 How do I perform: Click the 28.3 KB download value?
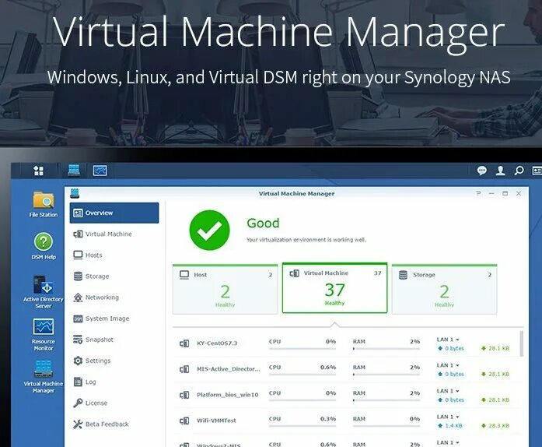[x=498, y=426]
